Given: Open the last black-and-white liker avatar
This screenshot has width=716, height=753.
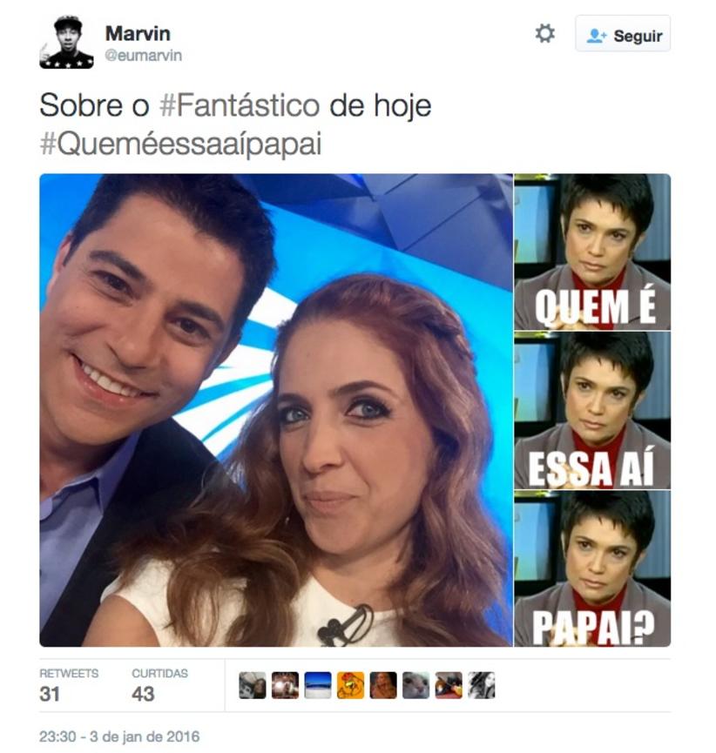Looking at the screenshot, I should tap(481, 685).
